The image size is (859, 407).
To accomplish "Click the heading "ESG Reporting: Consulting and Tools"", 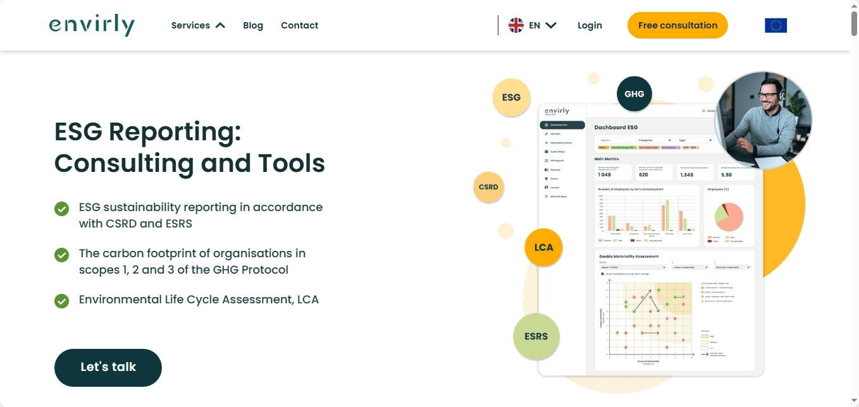I will [x=190, y=147].
